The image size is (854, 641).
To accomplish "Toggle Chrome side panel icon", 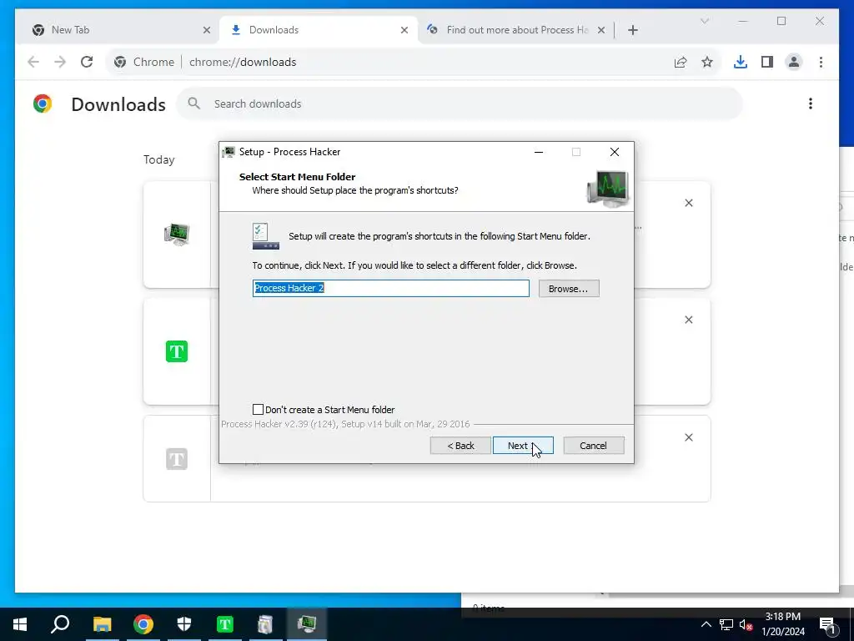I will click(x=767, y=62).
